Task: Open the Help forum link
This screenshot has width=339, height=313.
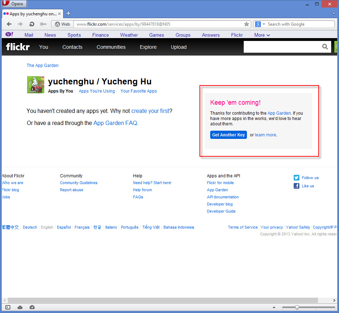Action: tap(142, 190)
